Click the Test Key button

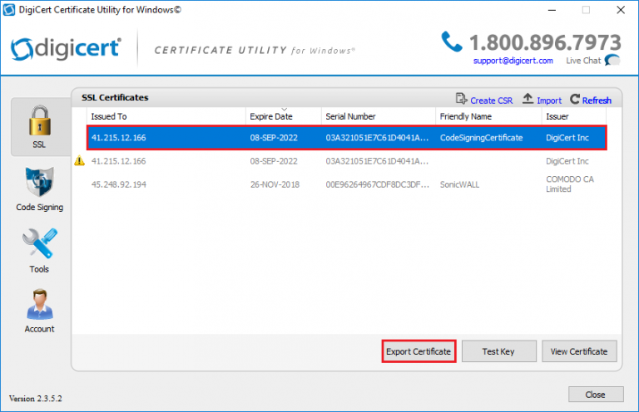click(499, 351)
